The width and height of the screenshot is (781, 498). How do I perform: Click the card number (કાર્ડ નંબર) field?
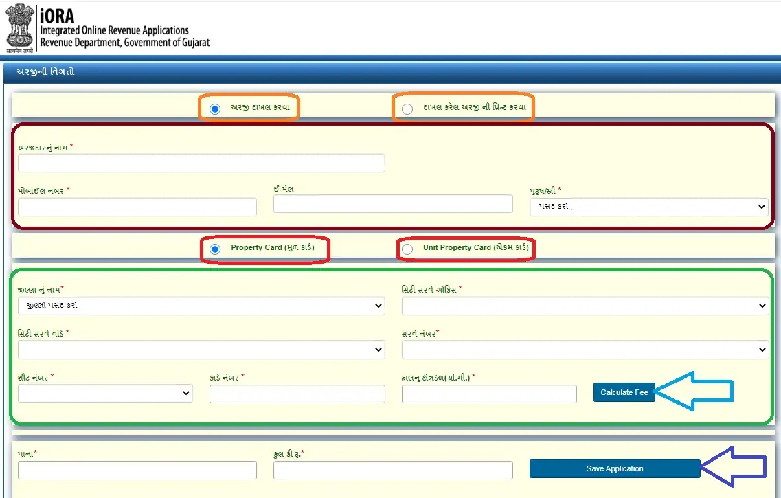[x=297, y=394]
